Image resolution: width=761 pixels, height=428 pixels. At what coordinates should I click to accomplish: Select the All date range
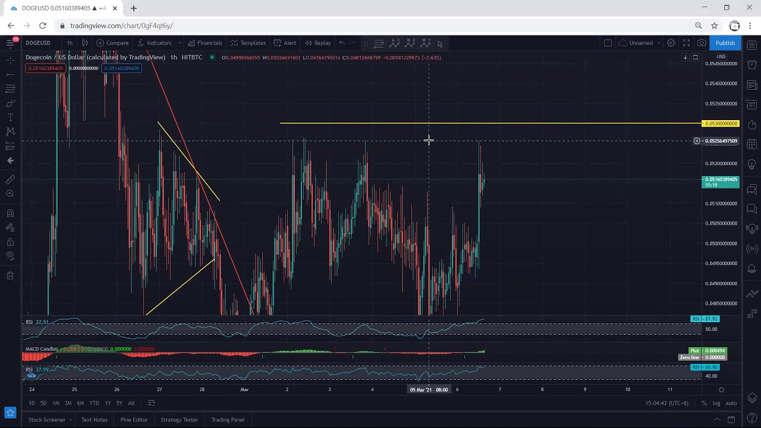click(131, 403)
